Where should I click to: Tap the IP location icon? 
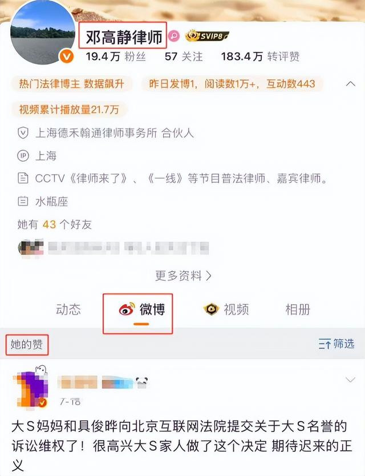[x=23, y=156]
